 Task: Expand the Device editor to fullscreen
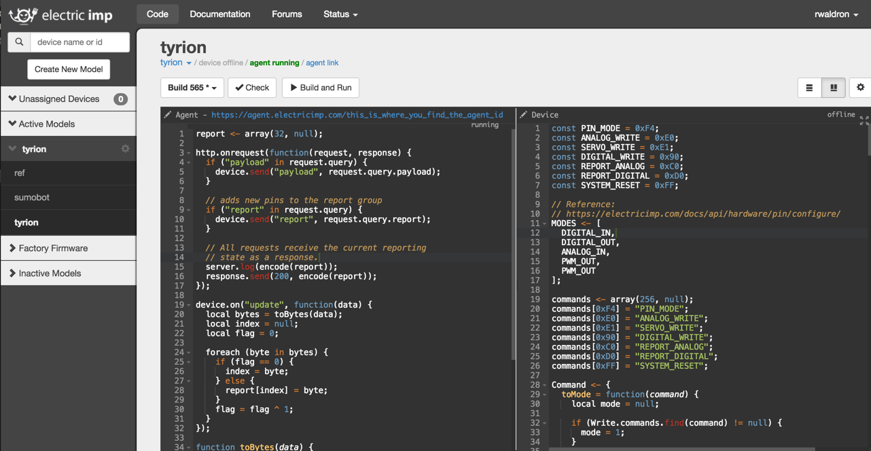point(864,120)
